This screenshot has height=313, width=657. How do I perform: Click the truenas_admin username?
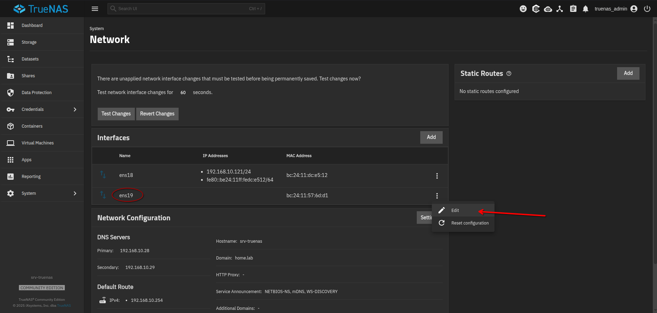point(611,9)
